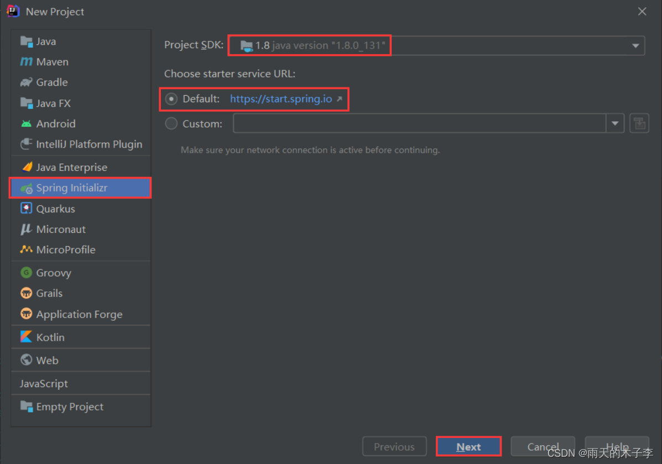Click the Micronaut mu icon

[26, 230]
